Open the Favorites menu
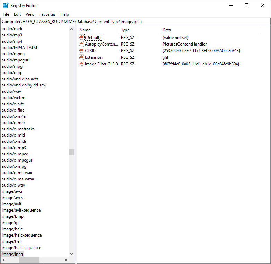This screenshot has height=264, width=271. (47, 14)
